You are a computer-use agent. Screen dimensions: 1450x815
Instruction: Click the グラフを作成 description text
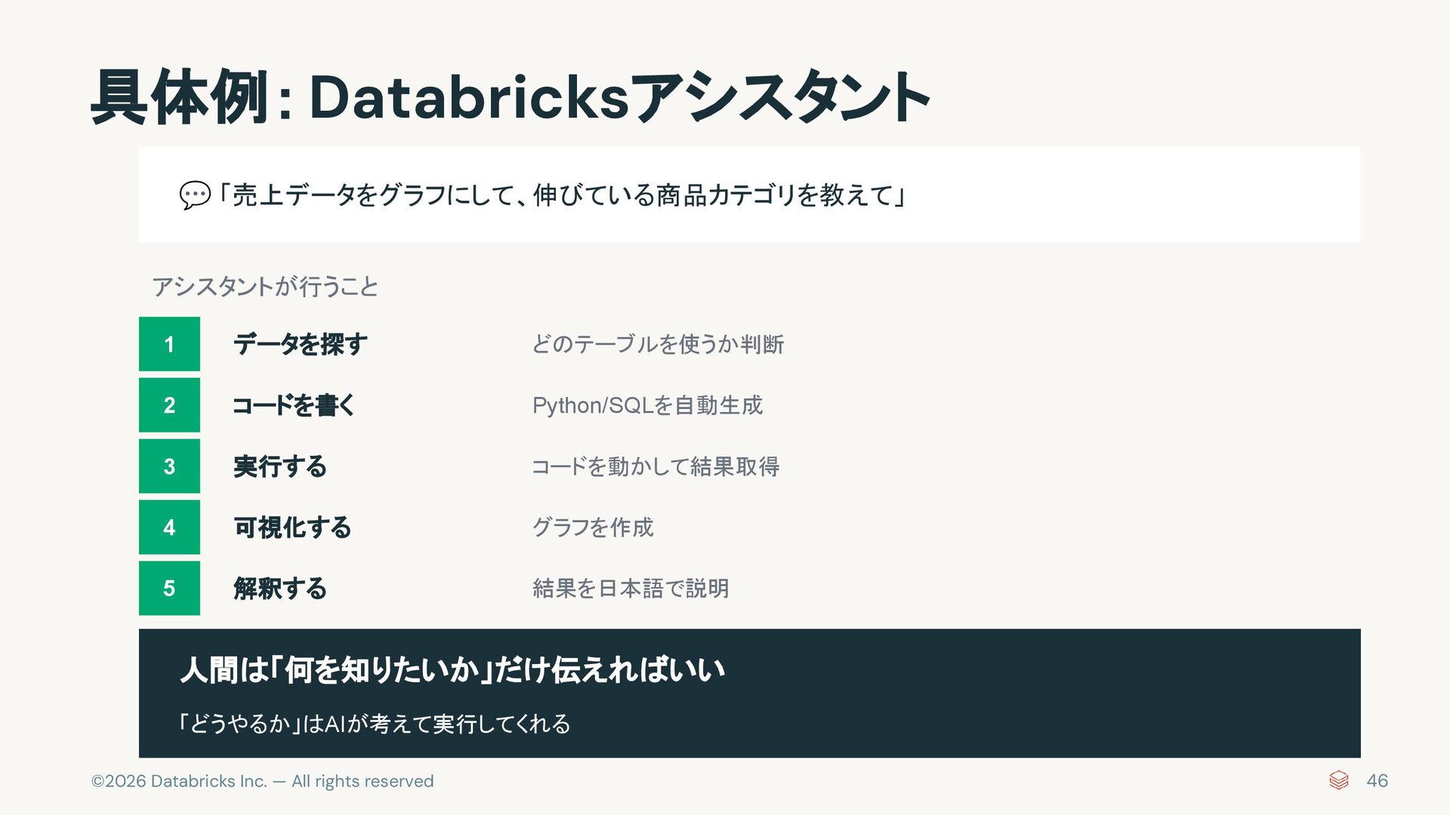click(x=593, y=527)
